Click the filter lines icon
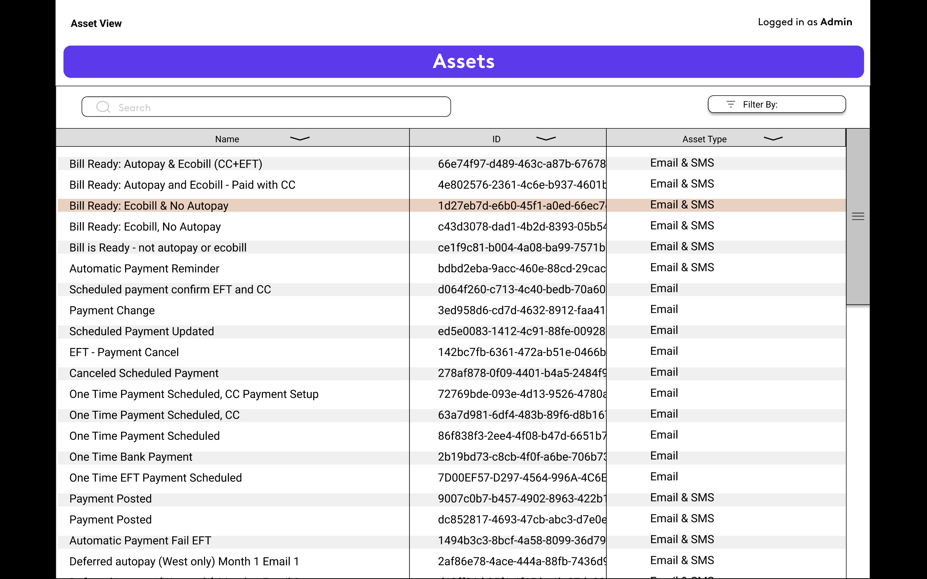Screen dimensions: 927x579 [731, 104]
